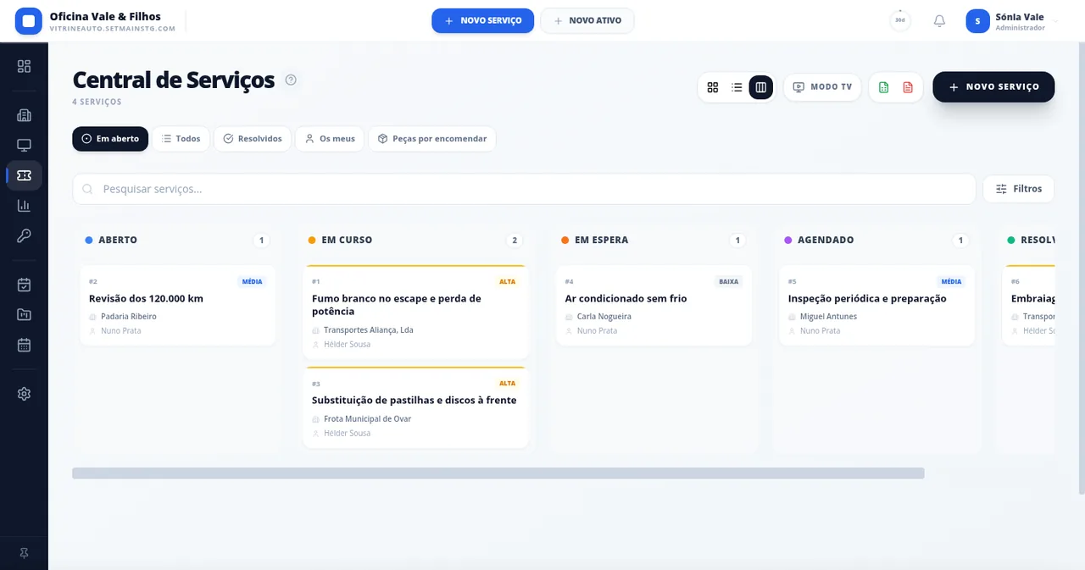This screenshot has height=570, width=1085.
Task: Click the dark Novo Serviço button
Action: 993,87
